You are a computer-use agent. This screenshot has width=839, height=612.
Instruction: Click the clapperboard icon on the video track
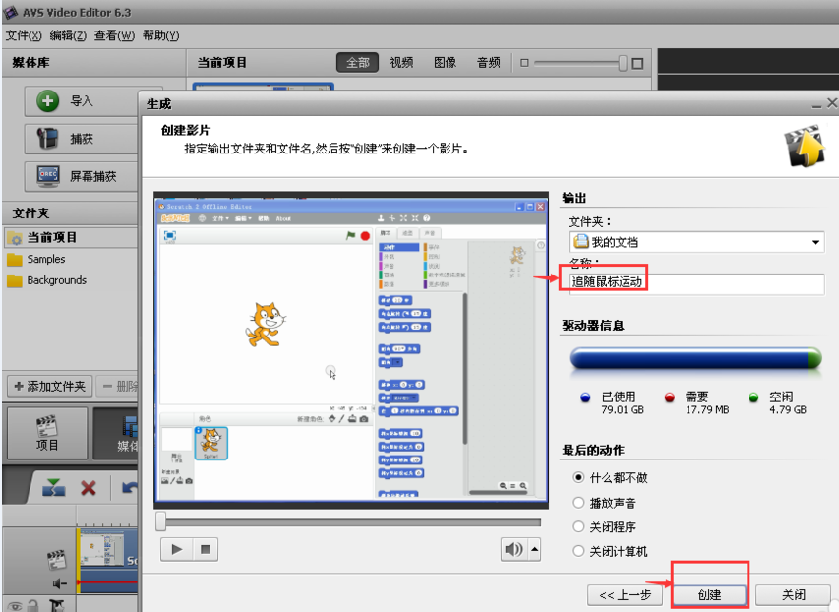[57, 558]
